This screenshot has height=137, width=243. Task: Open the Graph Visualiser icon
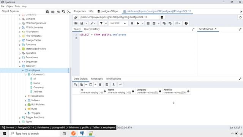[x=120, y=84]
